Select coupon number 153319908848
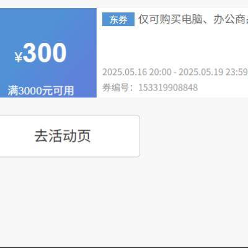 click(168, 87)
